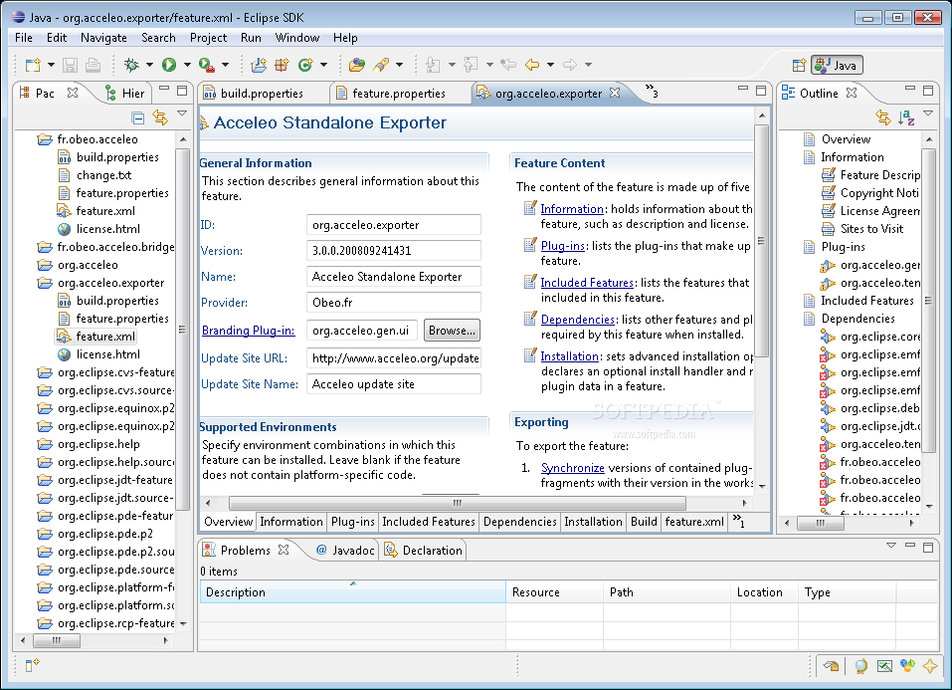Screen dimensions: 952x690
Task: Open Package Explorer view menu triangle
Action: click(x=182, y=114)
